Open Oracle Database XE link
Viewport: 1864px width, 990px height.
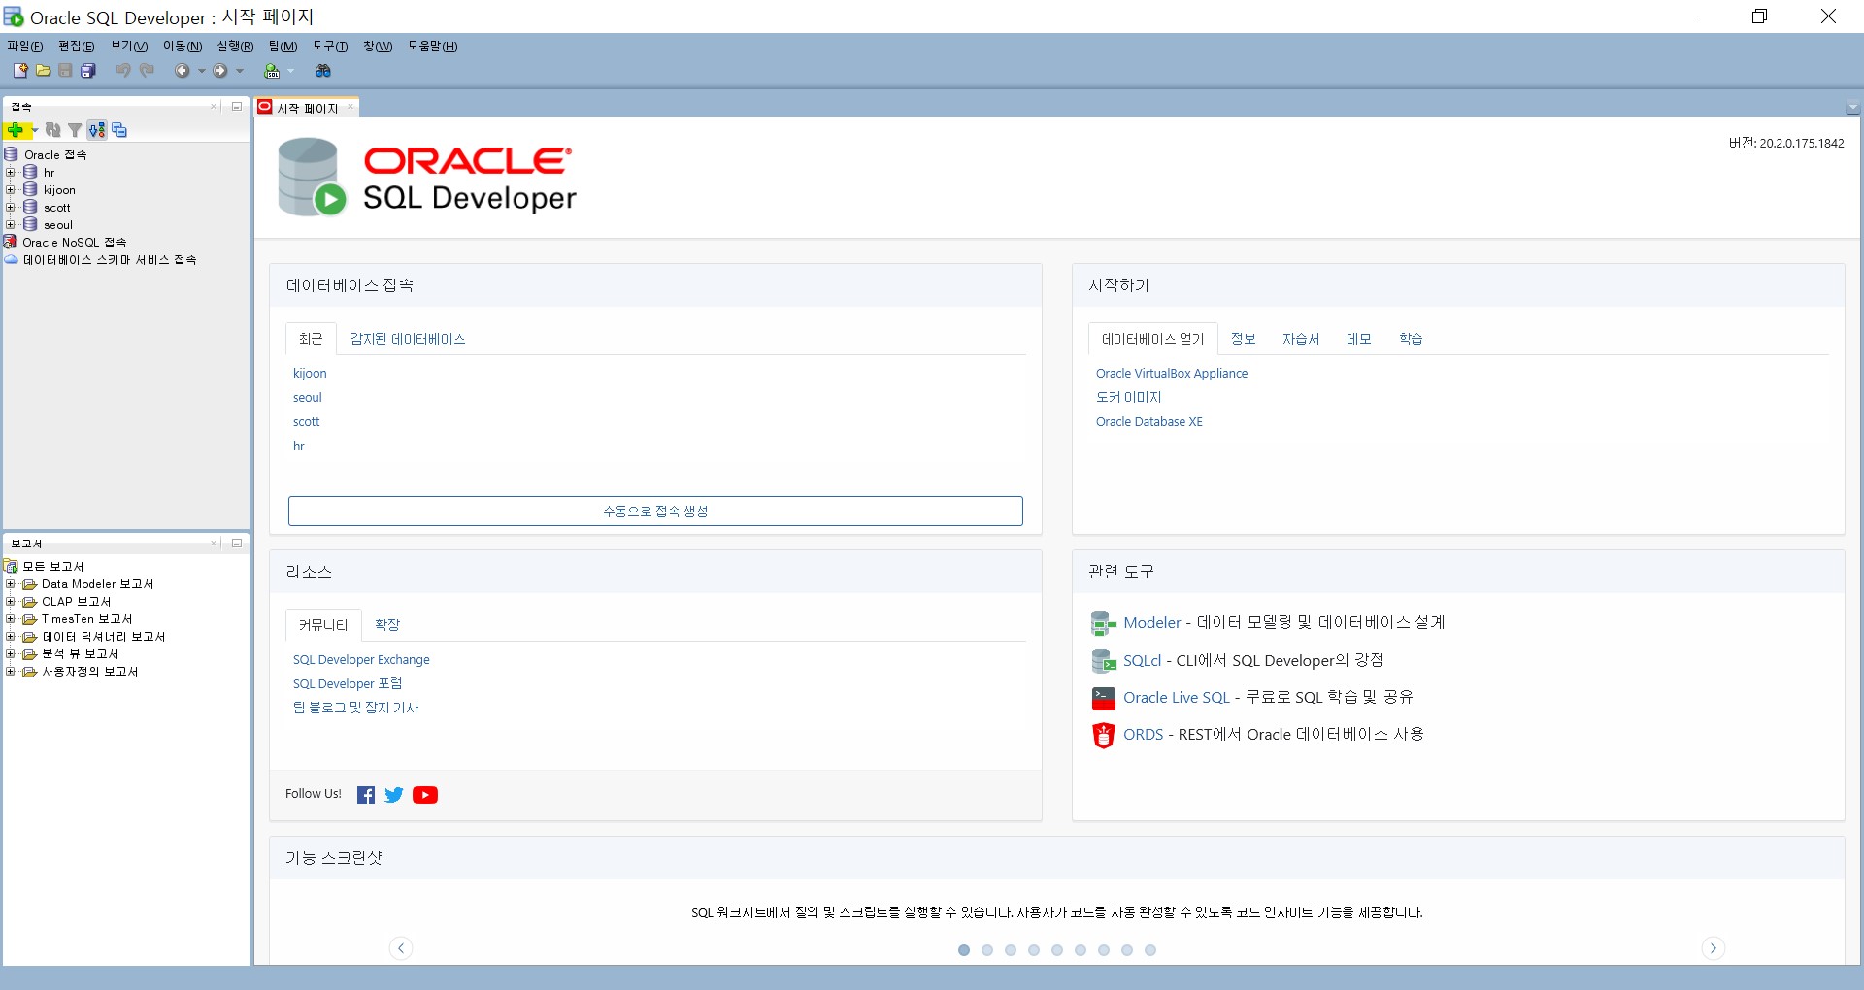coord(1149,422)
